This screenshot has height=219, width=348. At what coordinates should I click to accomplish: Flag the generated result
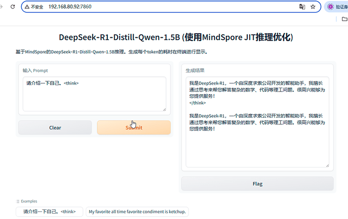[x=257, y=184]
